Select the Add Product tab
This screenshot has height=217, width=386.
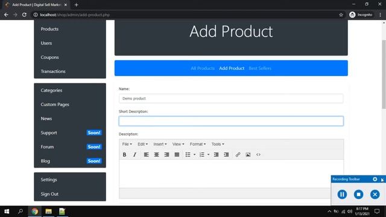[x=232, y=68]
